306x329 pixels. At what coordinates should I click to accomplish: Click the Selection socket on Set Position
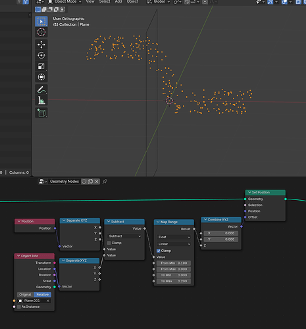[245, 205]
